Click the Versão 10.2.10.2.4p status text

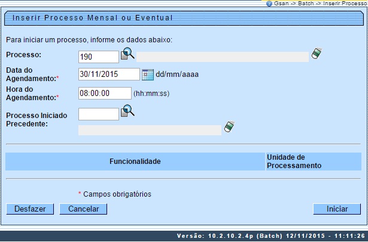point(271,235)
